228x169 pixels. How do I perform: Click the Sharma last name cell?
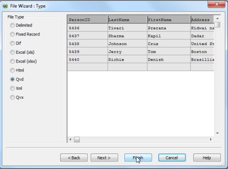pyautogui.click(x=127, y=36)
